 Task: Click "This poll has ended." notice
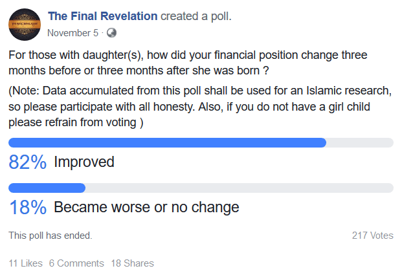click(50, 236)
